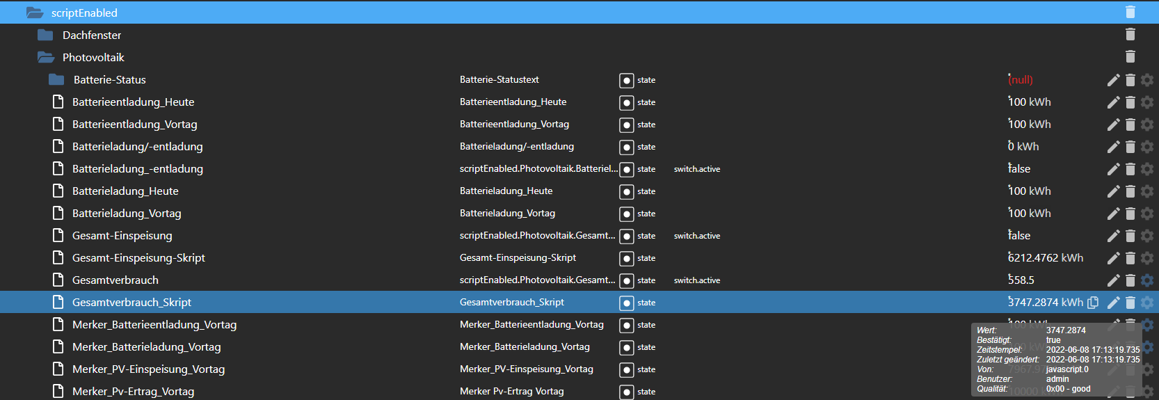Delete the Batterie-Status entry

click(1130, 80)
